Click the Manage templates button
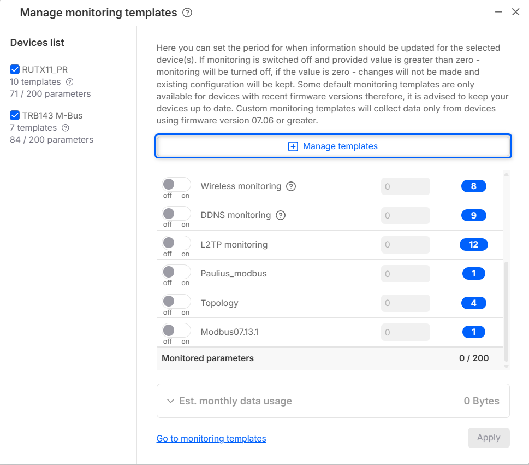The height and width of the screenshot is (465, 529). (x=333, y=146)
